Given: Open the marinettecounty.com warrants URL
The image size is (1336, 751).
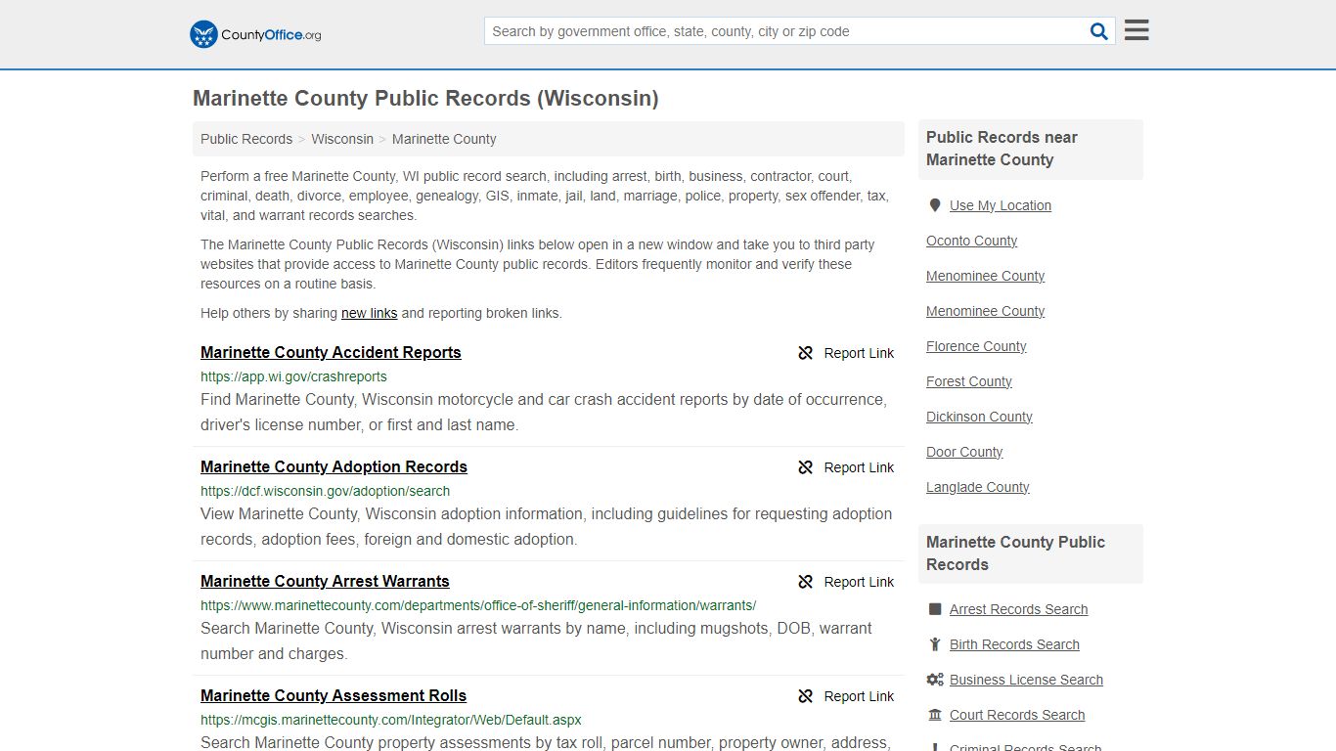Looking at the screenshot, I should pyautogui.click(x=478, y=605).
